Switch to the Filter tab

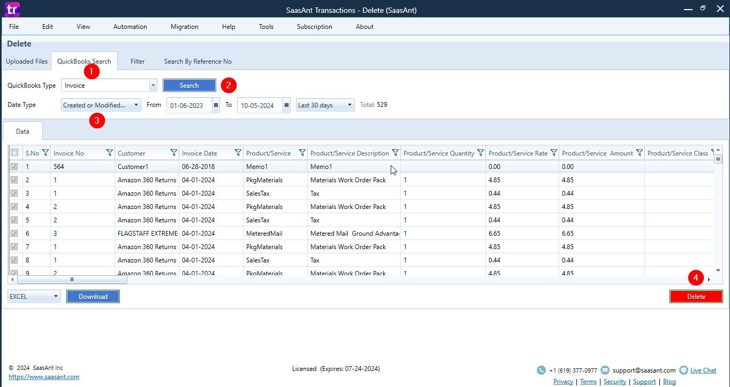click(x=138, y=61)
